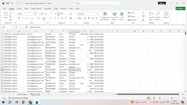Screen dimensions: 187x105
Task: Open the Name Box dropdown
Action: 13,27
